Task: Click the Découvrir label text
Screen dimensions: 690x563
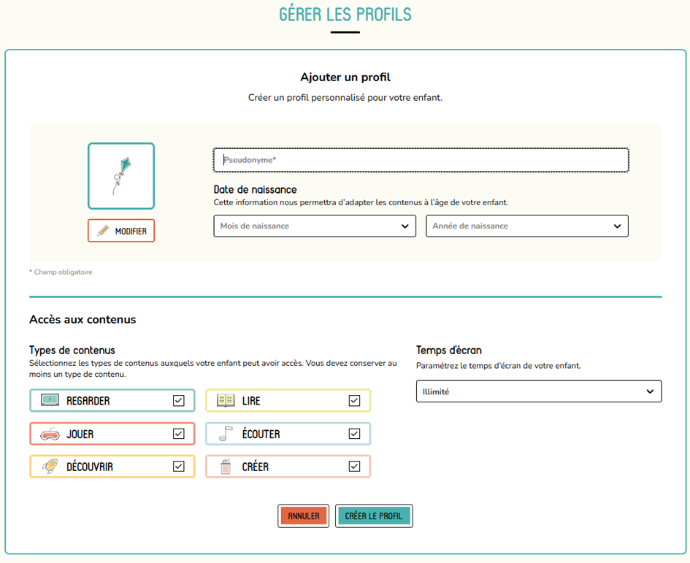Action: tap(90, 466)
